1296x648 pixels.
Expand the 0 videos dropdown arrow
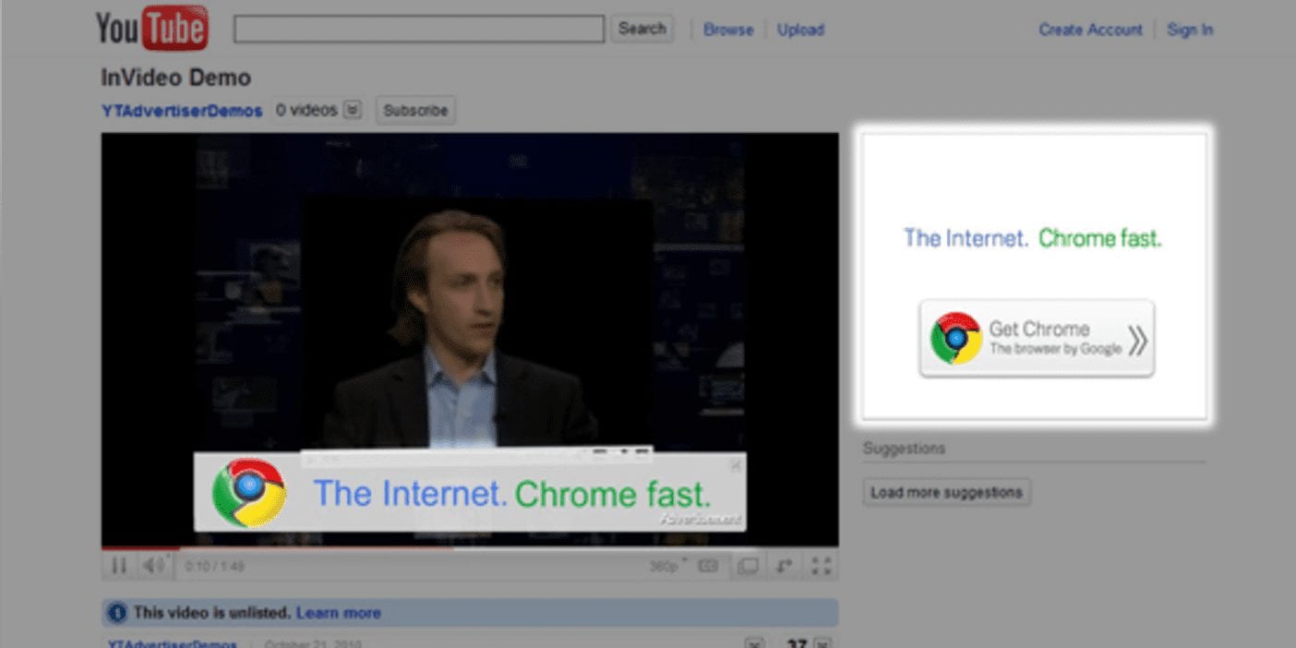(x=352, y=110)
